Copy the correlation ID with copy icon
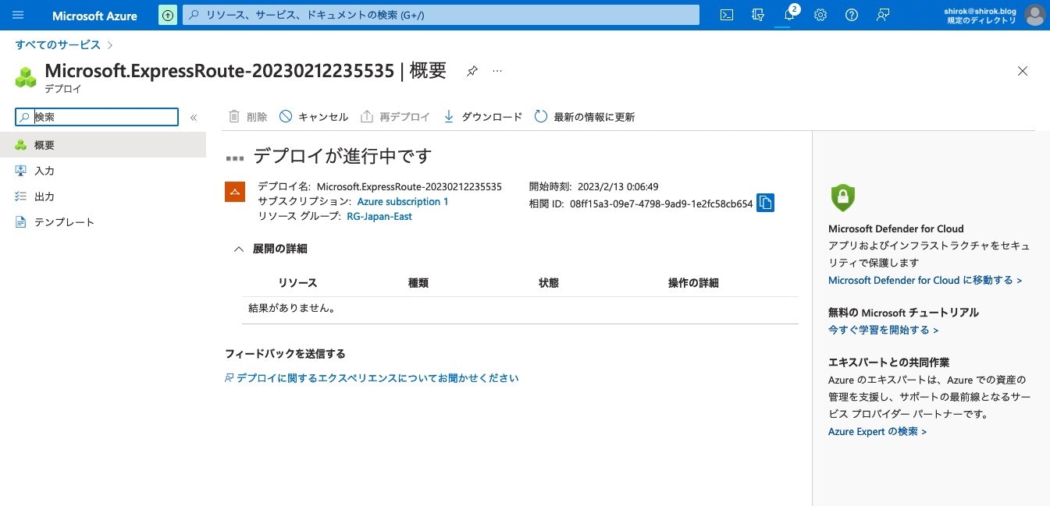The width and height of the screenshot is (1050, 506). (765, 203)
